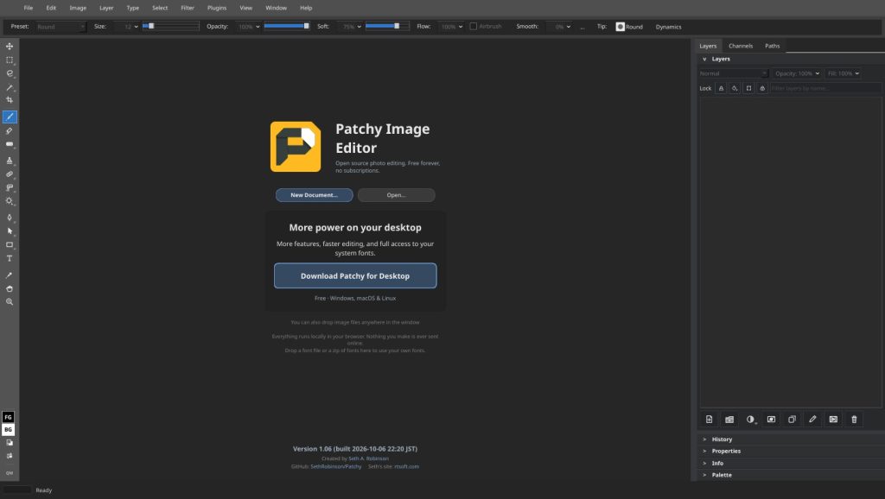Click the icon left of the trash
The height and width of the screenshot is (499, 885).
833,420
